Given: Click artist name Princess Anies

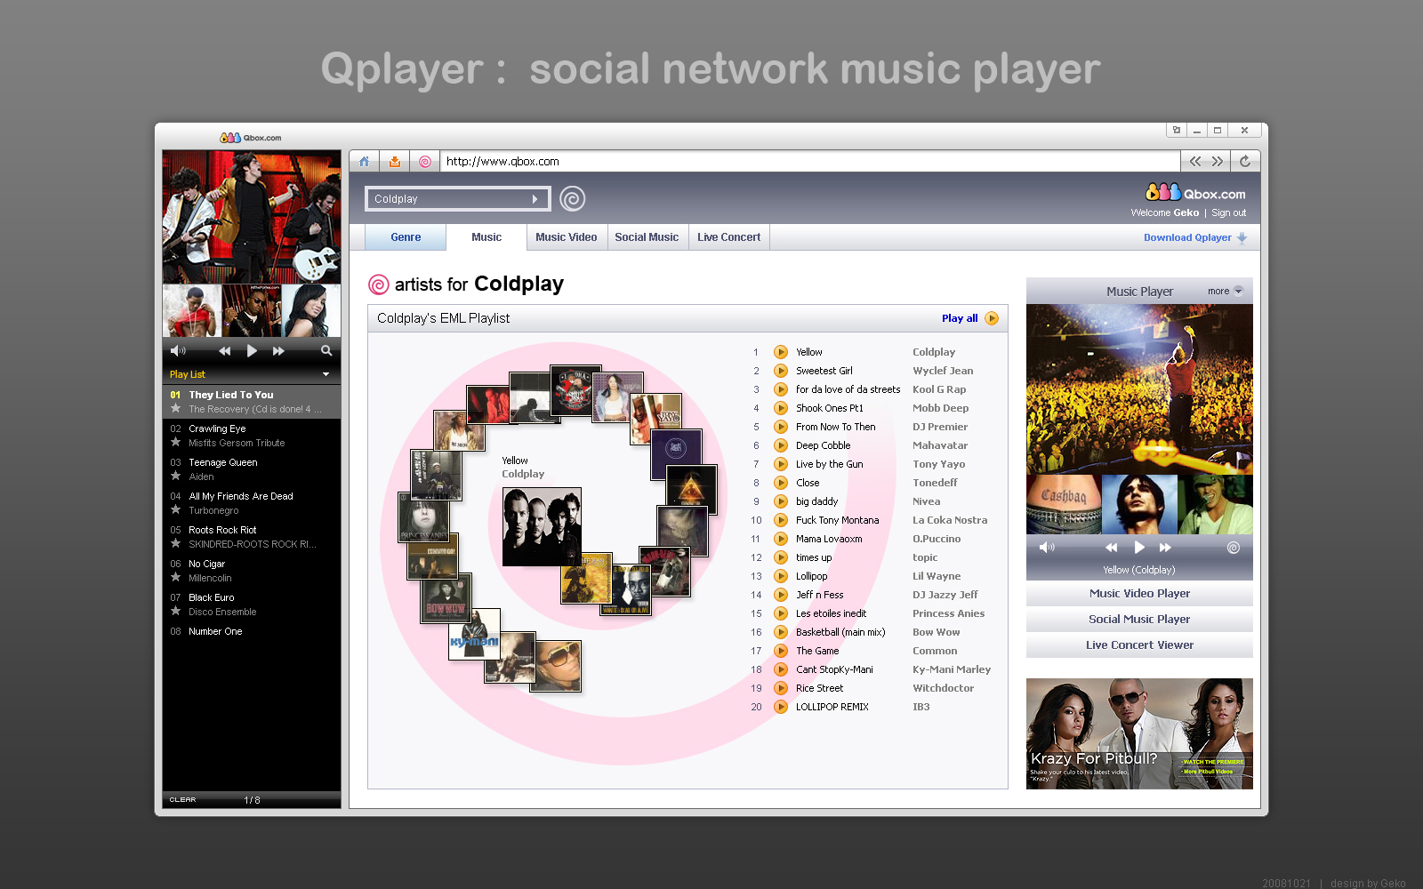Looking at the screenshot, I should point(948,613).
